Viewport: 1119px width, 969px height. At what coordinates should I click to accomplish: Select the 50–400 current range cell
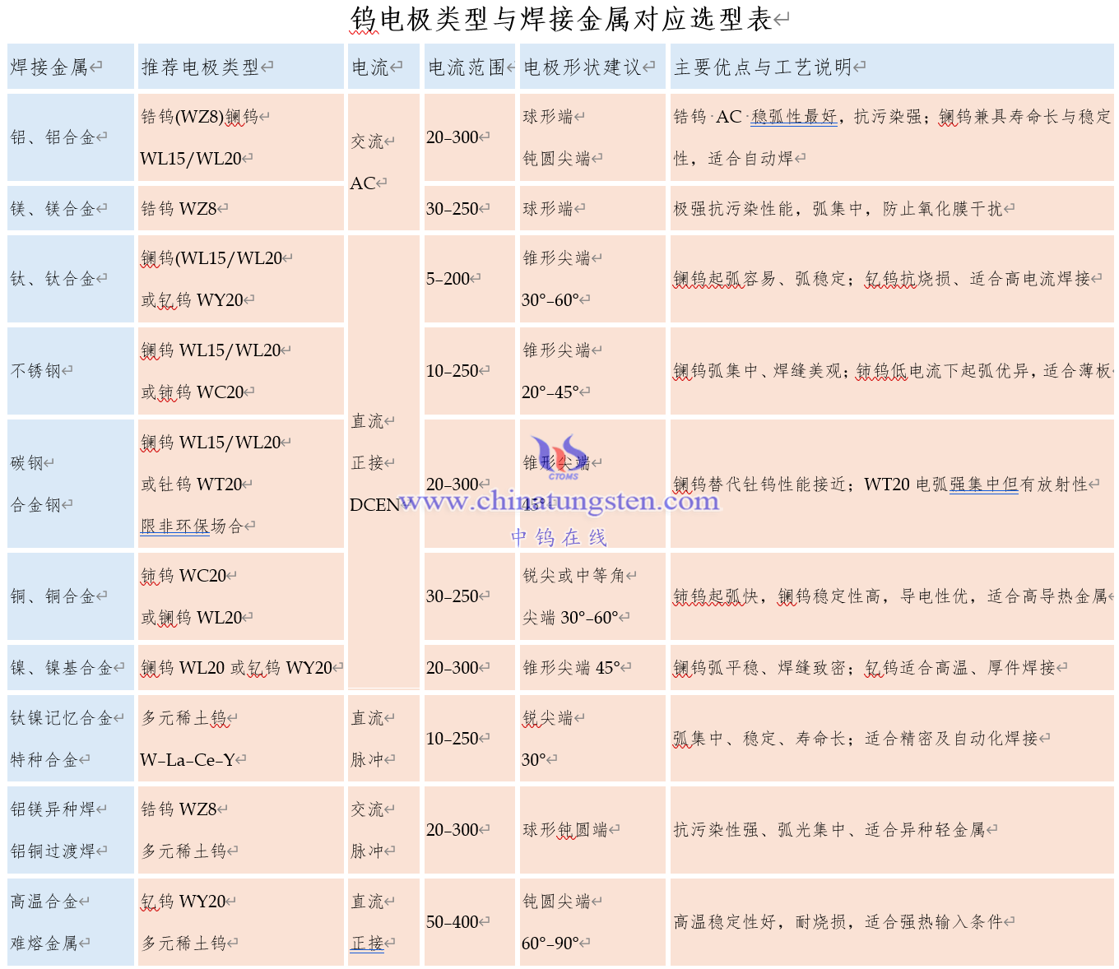[453, 922]
